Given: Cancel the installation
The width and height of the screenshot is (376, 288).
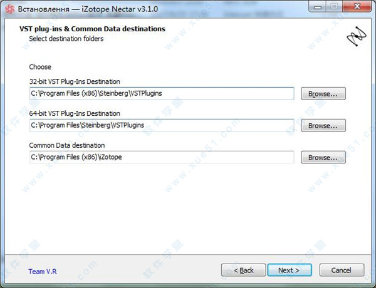Looking at the screenshot, I should pyautogui.click(x=342, y=270).
